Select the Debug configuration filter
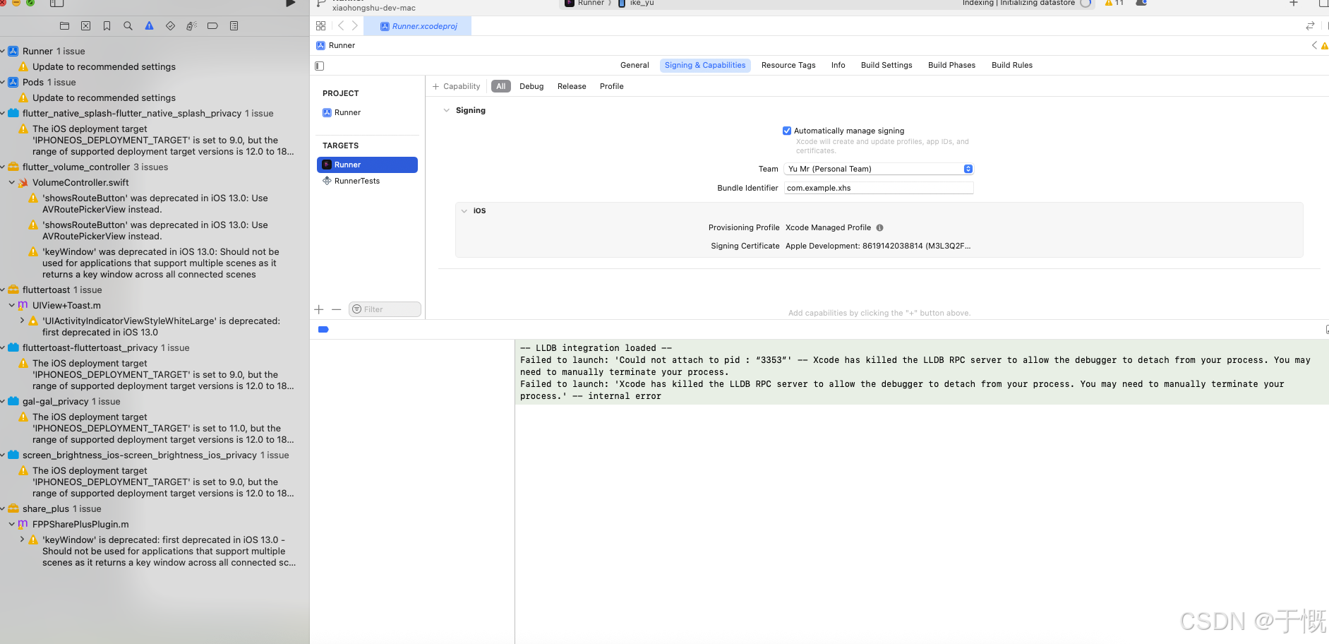This screenshot has width=1329, height=644. 531,87
